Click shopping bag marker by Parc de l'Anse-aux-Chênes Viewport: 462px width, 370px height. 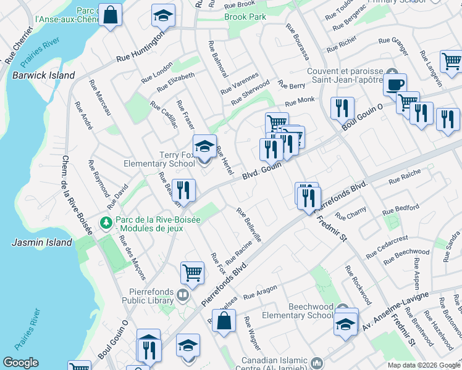110,15
